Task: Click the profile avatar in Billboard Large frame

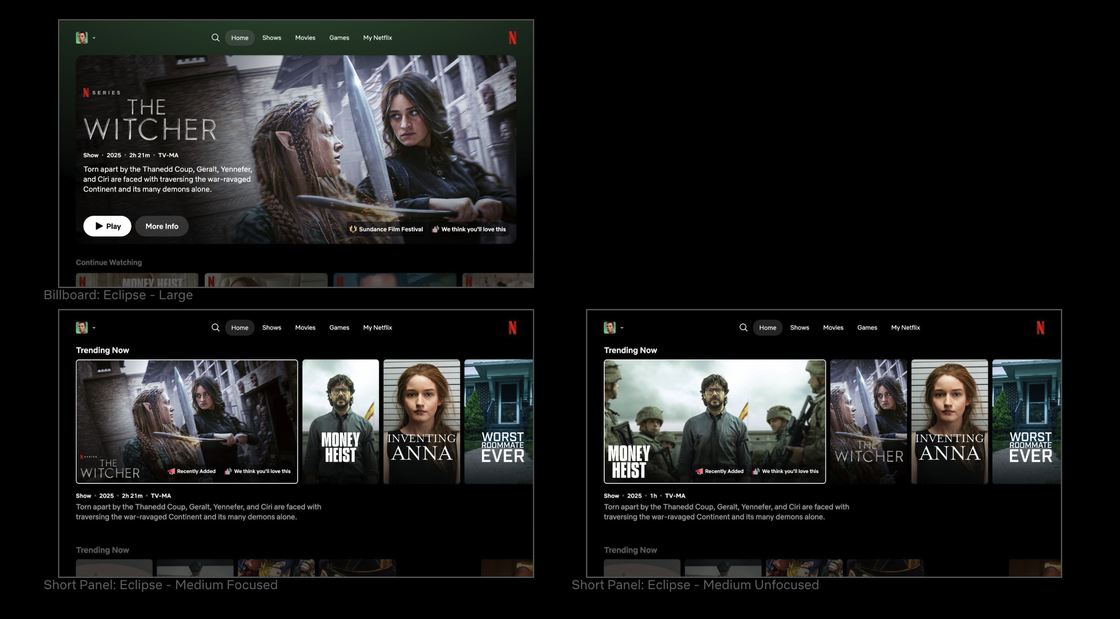Action: [x=82, y=38]
